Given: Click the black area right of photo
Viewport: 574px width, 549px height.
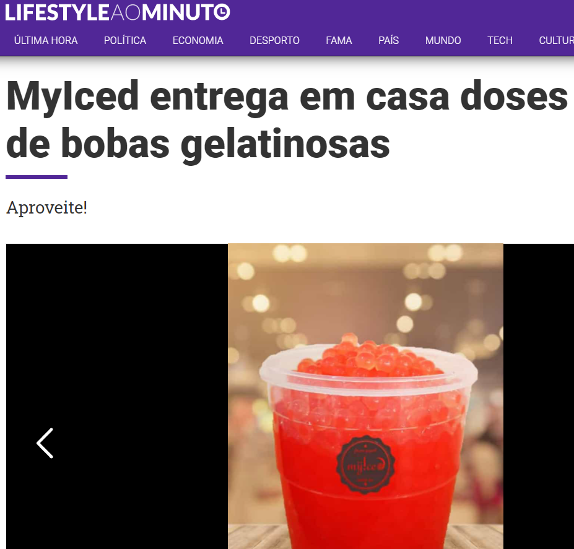Looking at the screenshot, I should (539, 396).
